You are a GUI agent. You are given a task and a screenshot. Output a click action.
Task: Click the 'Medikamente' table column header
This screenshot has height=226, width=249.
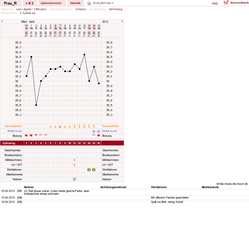(x=210, y=187)
